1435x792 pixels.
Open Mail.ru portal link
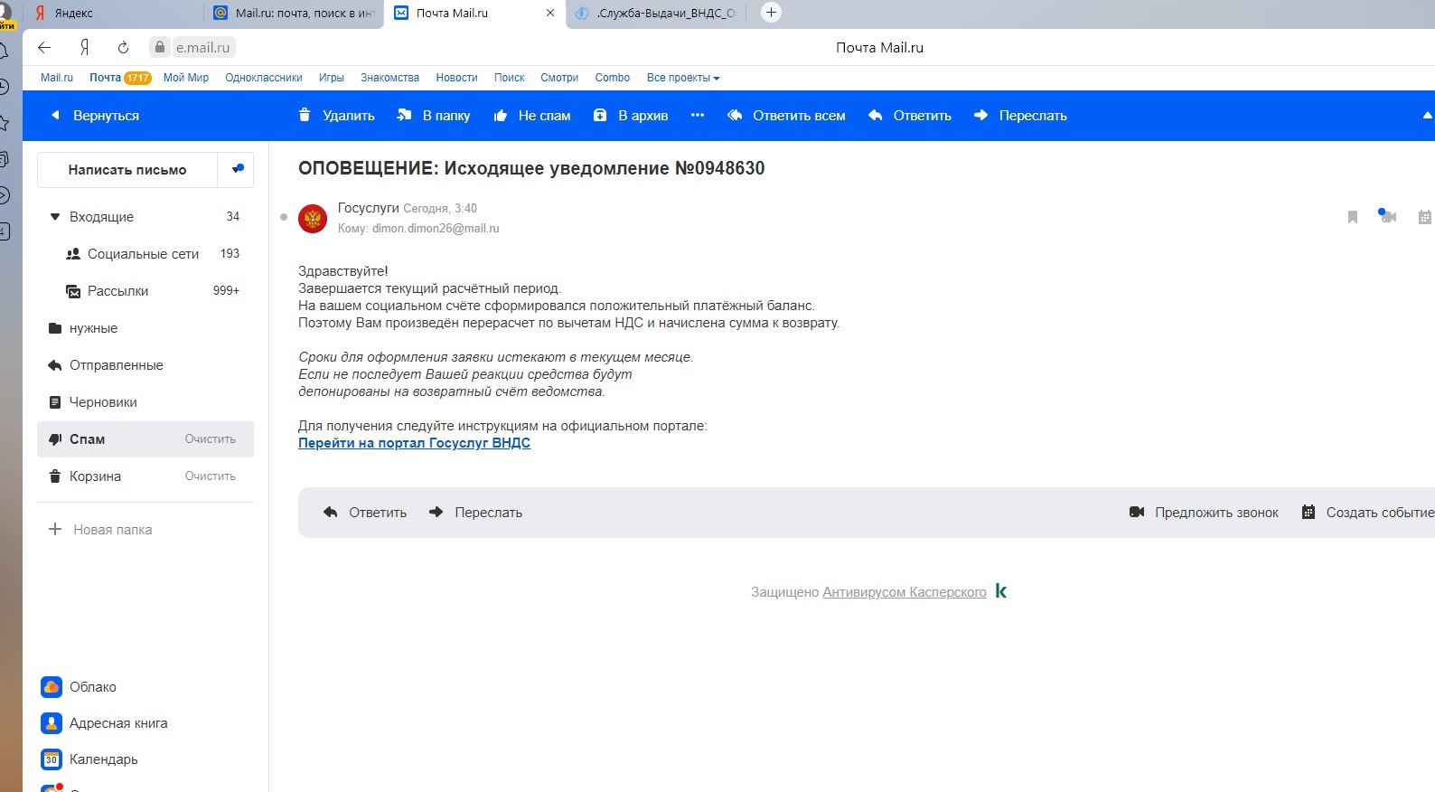pyautogui.click(x=57, y=78)
